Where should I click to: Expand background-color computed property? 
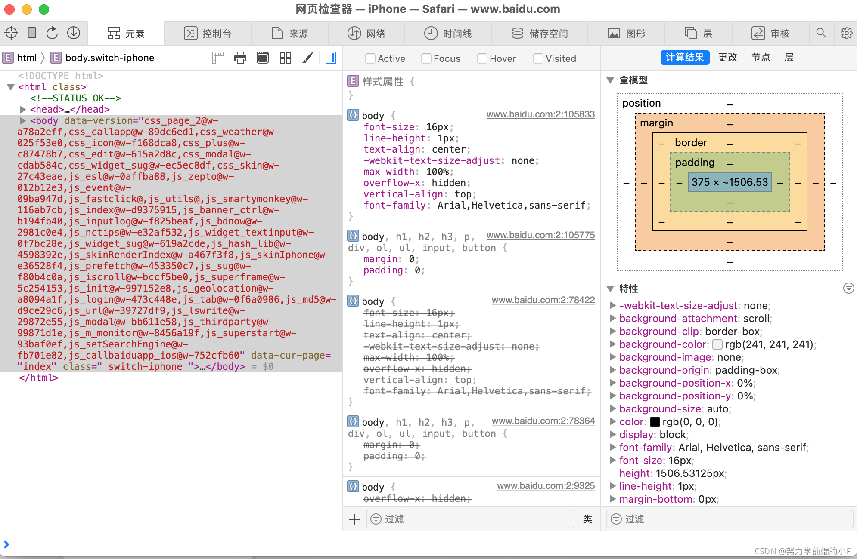612,344
